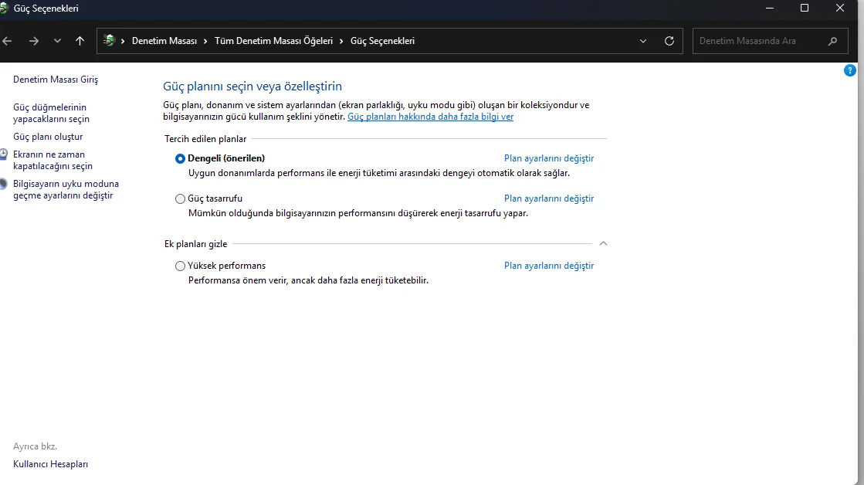The image size is (864, 485).
Task: Open Kullanıcı Hesapları link
Action: click(x=51, y=464)
